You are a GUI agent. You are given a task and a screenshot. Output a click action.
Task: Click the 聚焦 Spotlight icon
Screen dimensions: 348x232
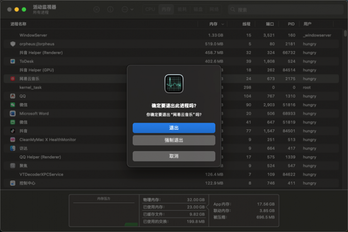click(x=13, y=165)
